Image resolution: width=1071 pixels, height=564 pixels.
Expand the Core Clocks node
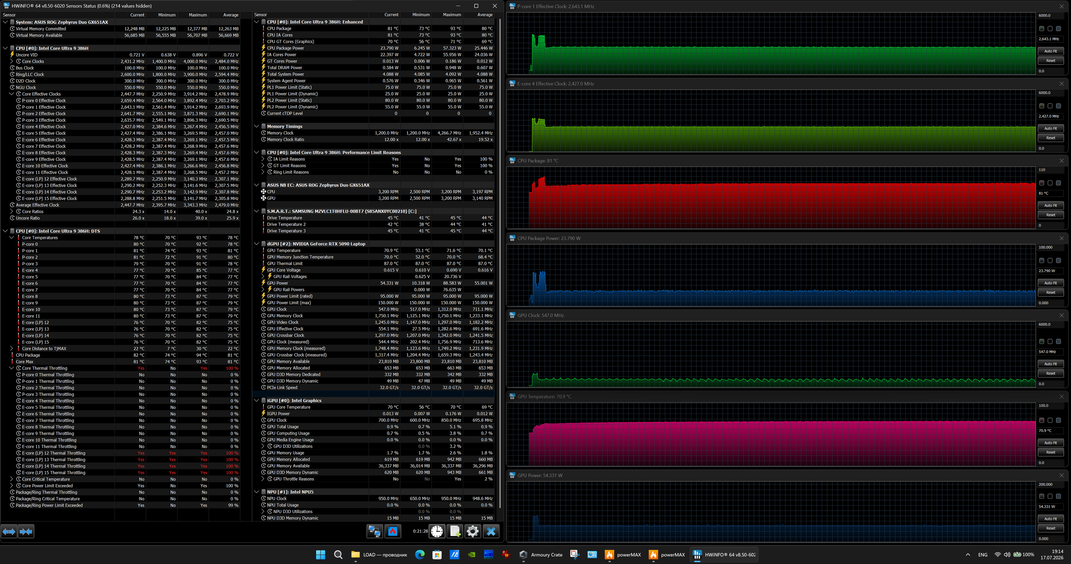pos(12,61)
